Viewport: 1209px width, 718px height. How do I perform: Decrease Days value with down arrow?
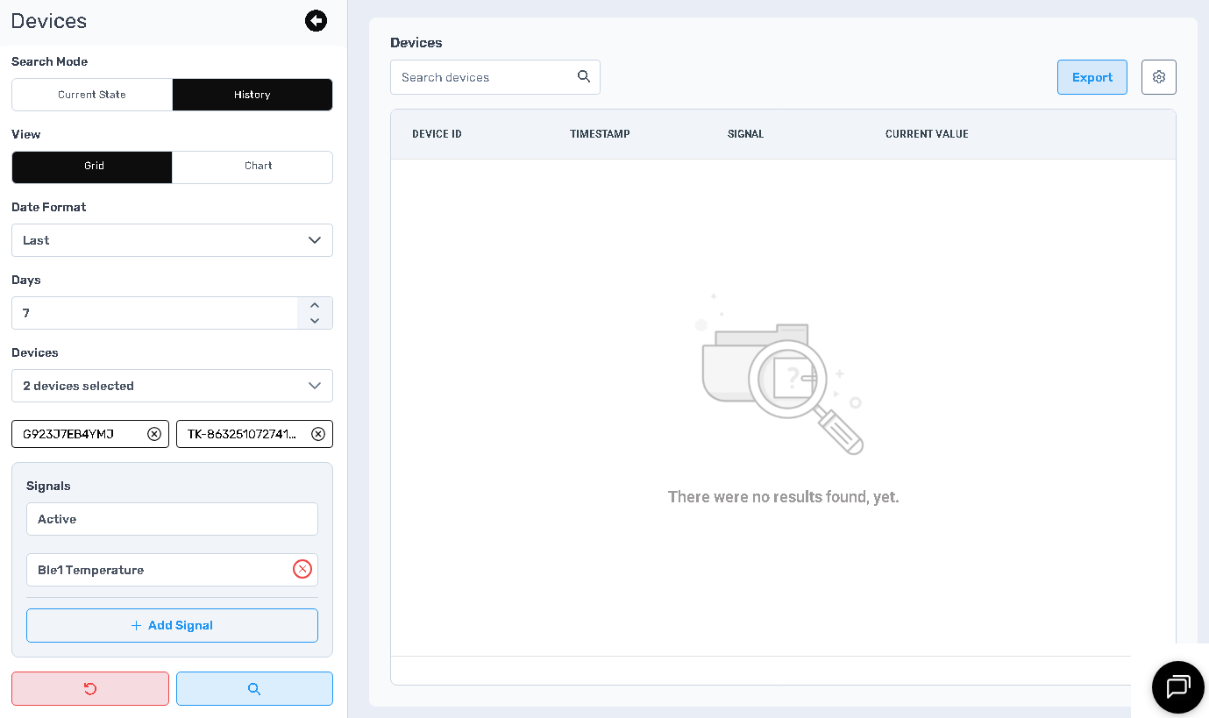coord(315,321)
